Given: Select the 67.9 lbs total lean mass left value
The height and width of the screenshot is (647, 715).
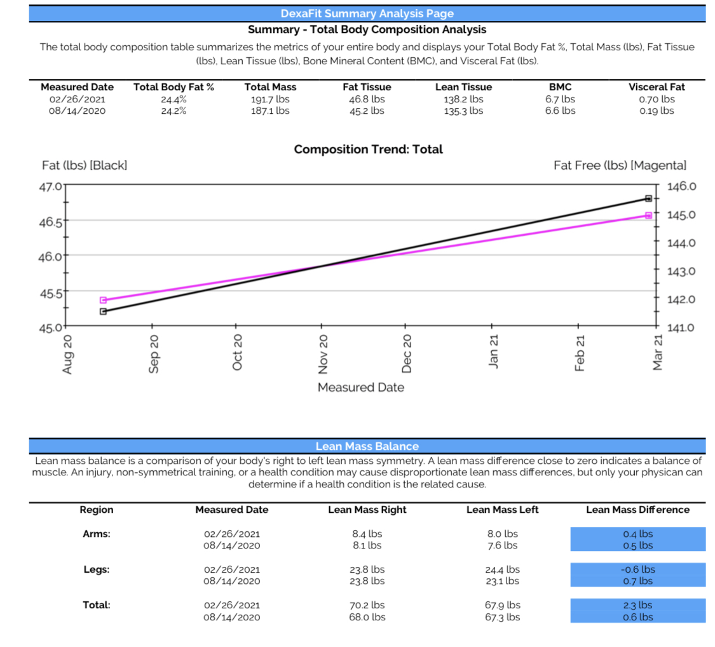Looking at the screenshot, I should pyautogui.click(x=503, y=605).
